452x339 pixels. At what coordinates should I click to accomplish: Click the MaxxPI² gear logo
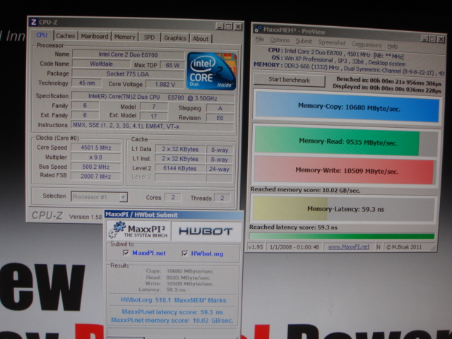point(117,230)
